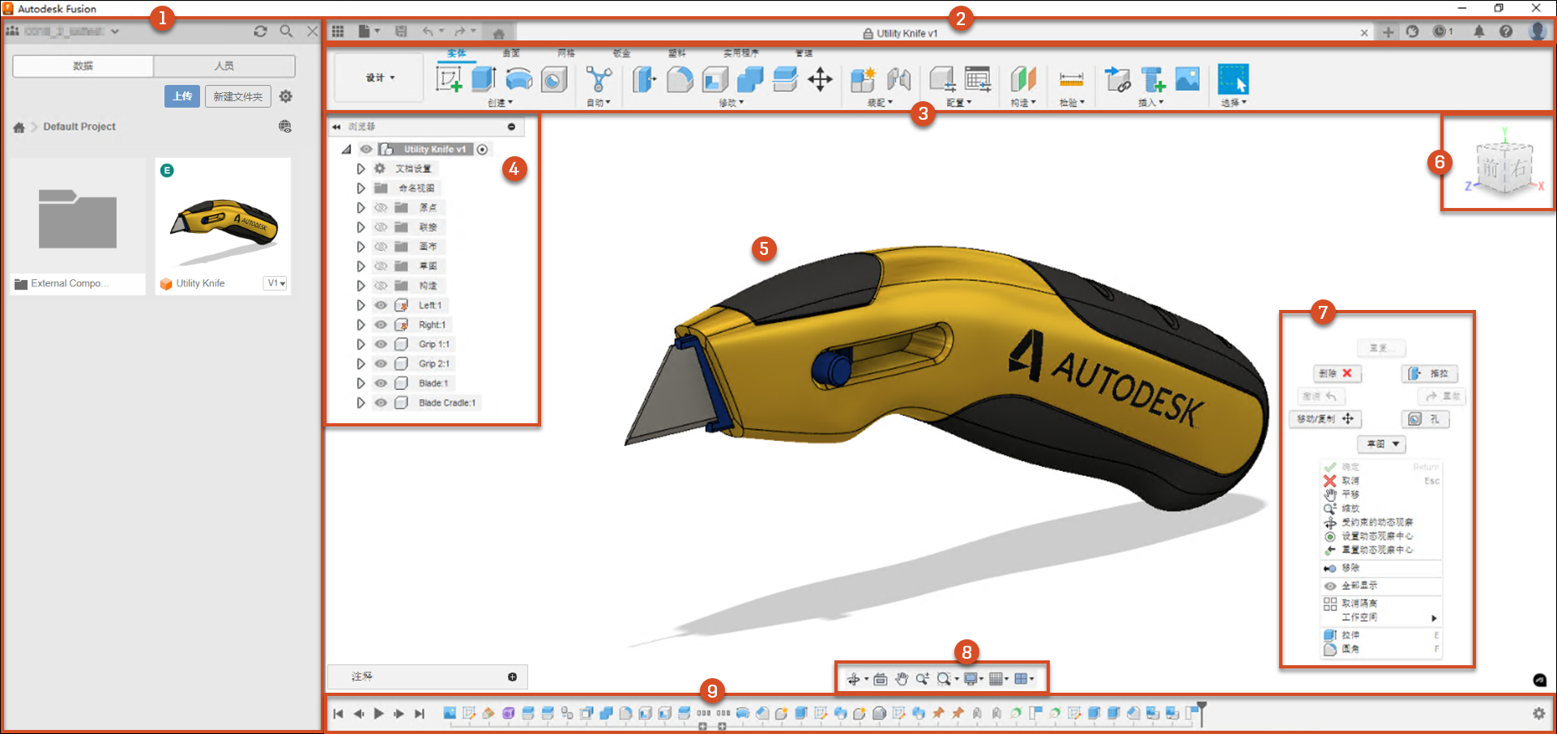Show the Data Panel grid icon
The height and width of the screenshot is (734, 1557).
pos(338,32)
